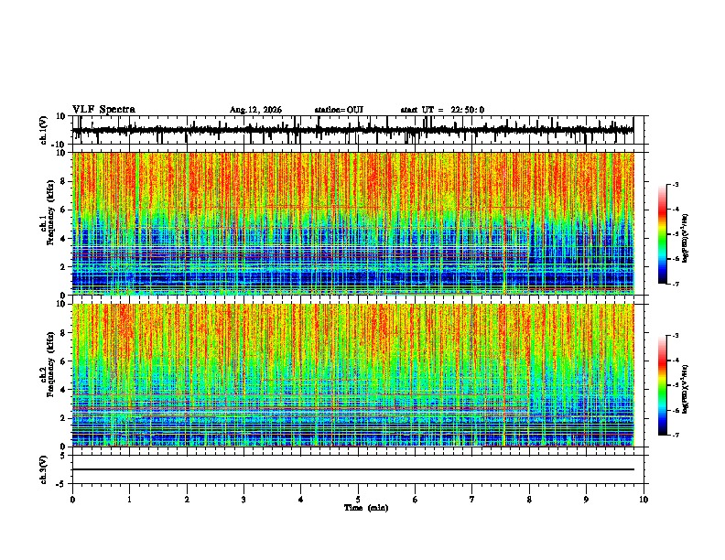The height and width of the screenshot is (560, 725).
Task: Click the '6' tick on the time axis
Action: pyautogui.click(x=415, y=500)
